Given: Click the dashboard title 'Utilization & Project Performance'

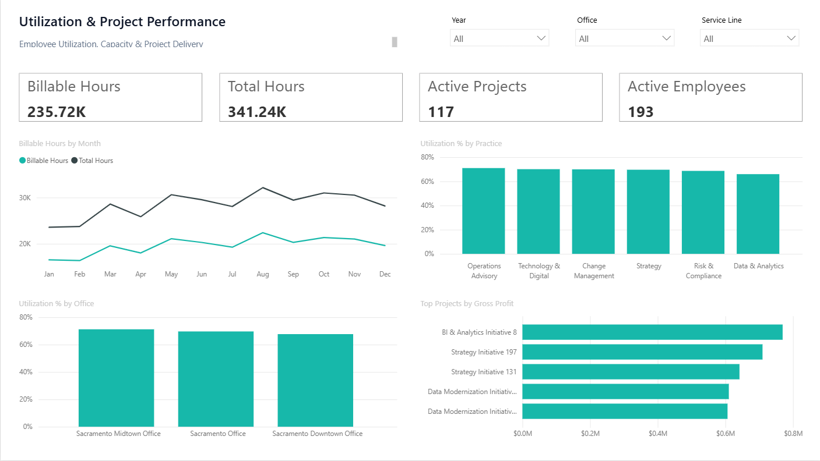Looking at the screenshot, I should click(x=122, y=22).
